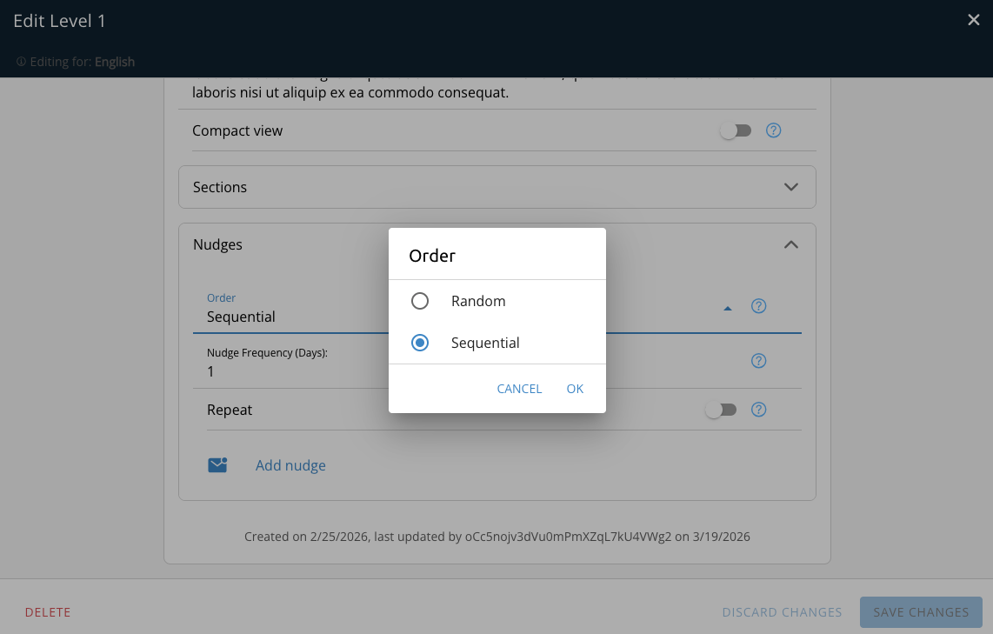993x634 pixels.
Task: Enable the Repeat toggle
Action: pyautogui.click(x=720, y=410)
